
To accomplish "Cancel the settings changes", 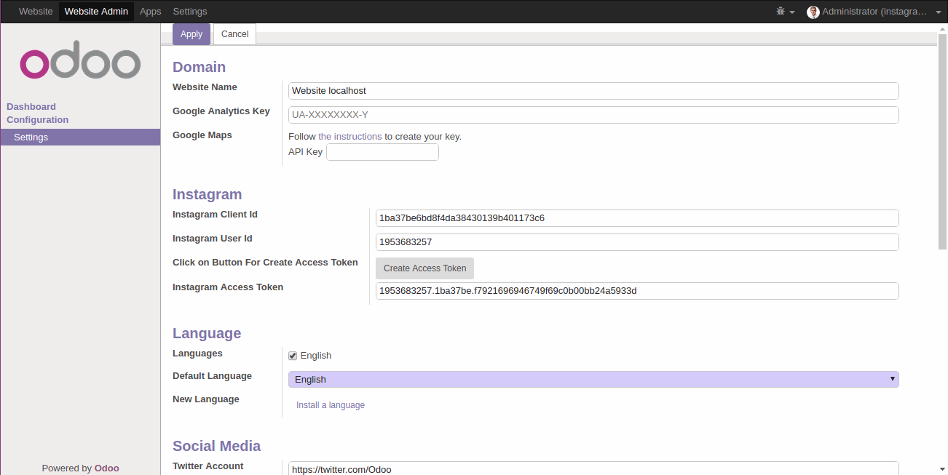I will 234,34.
